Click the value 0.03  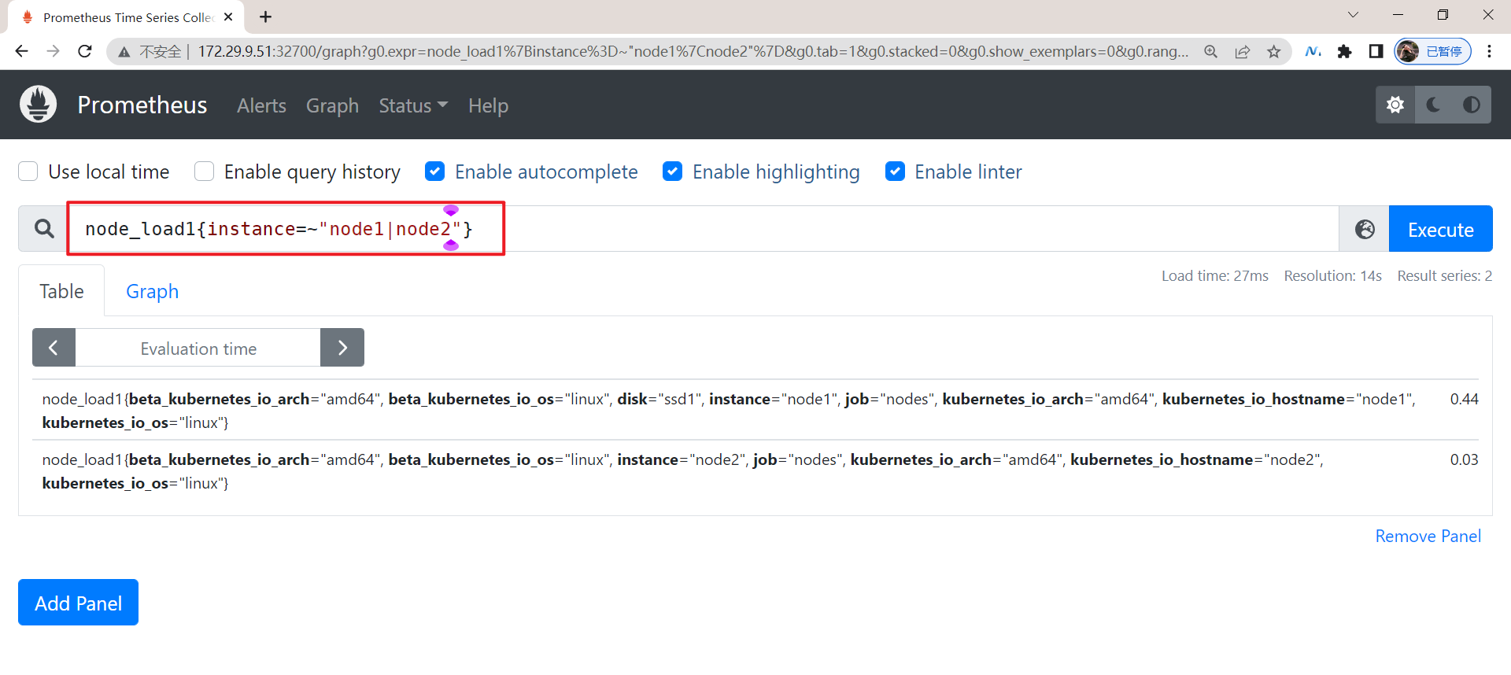1464,459
